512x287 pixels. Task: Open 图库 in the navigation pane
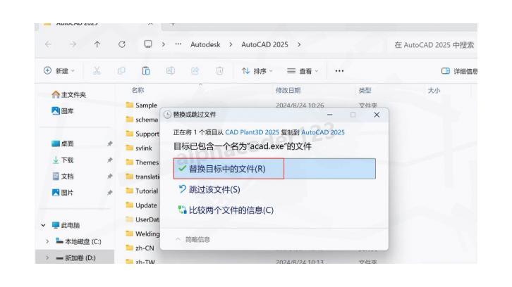click(63, 111)
